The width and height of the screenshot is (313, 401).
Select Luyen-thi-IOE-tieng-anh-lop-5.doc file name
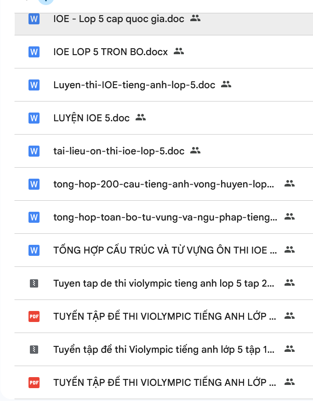134,85
